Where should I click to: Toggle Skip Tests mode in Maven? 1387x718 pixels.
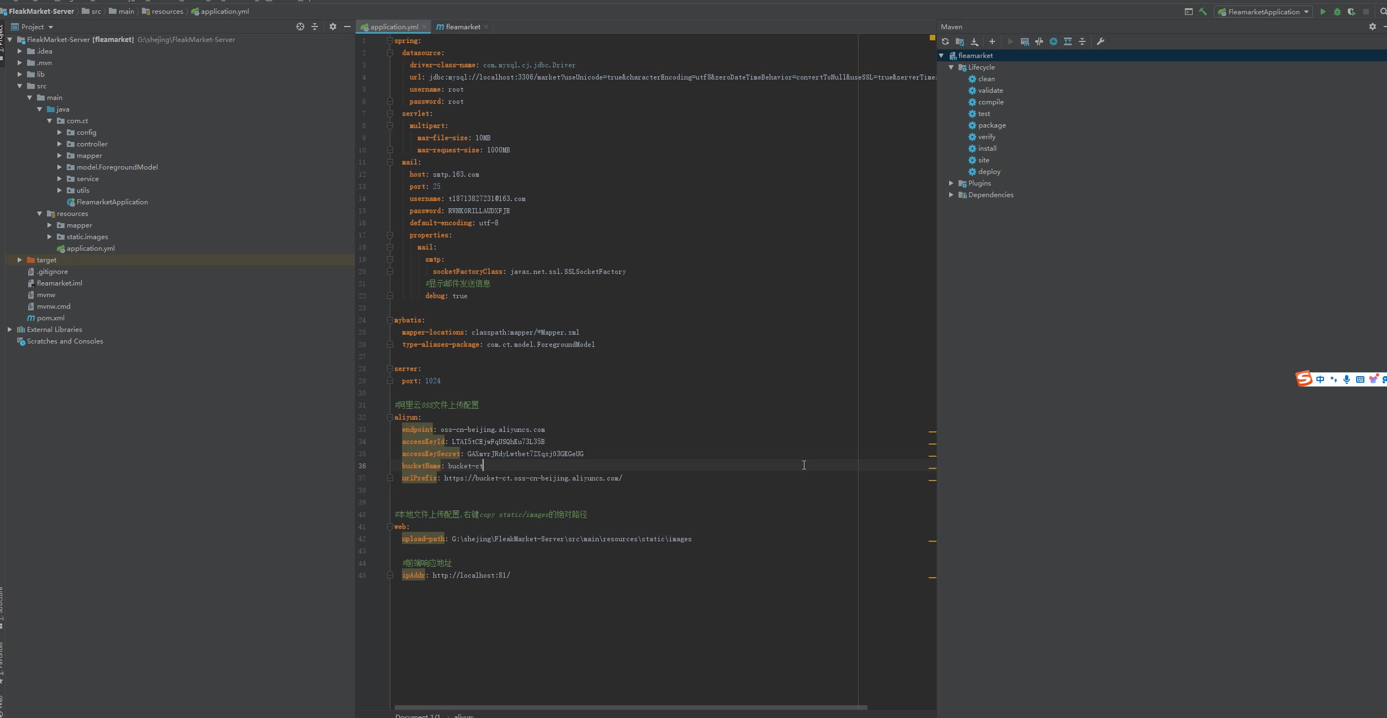(x=1054, y=41)
